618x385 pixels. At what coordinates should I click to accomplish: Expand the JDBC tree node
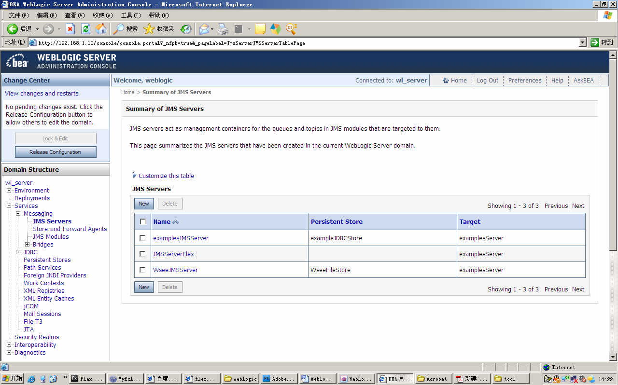18,252
